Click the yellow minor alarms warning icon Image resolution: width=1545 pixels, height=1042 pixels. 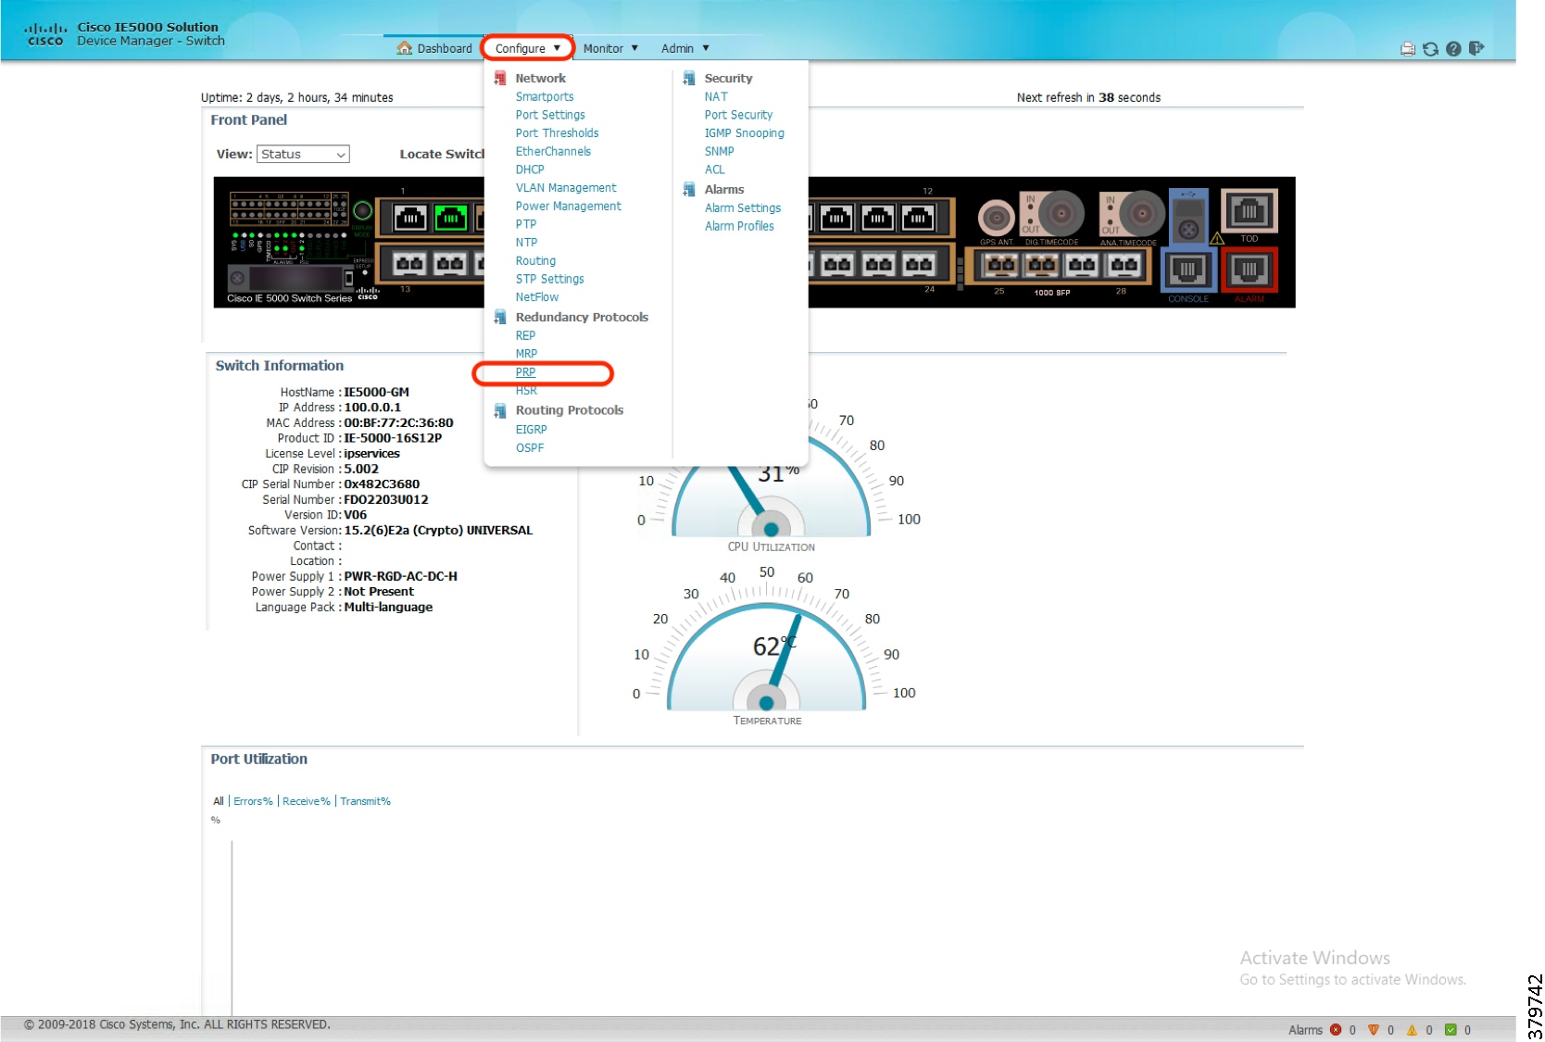click(1413, 1030)
